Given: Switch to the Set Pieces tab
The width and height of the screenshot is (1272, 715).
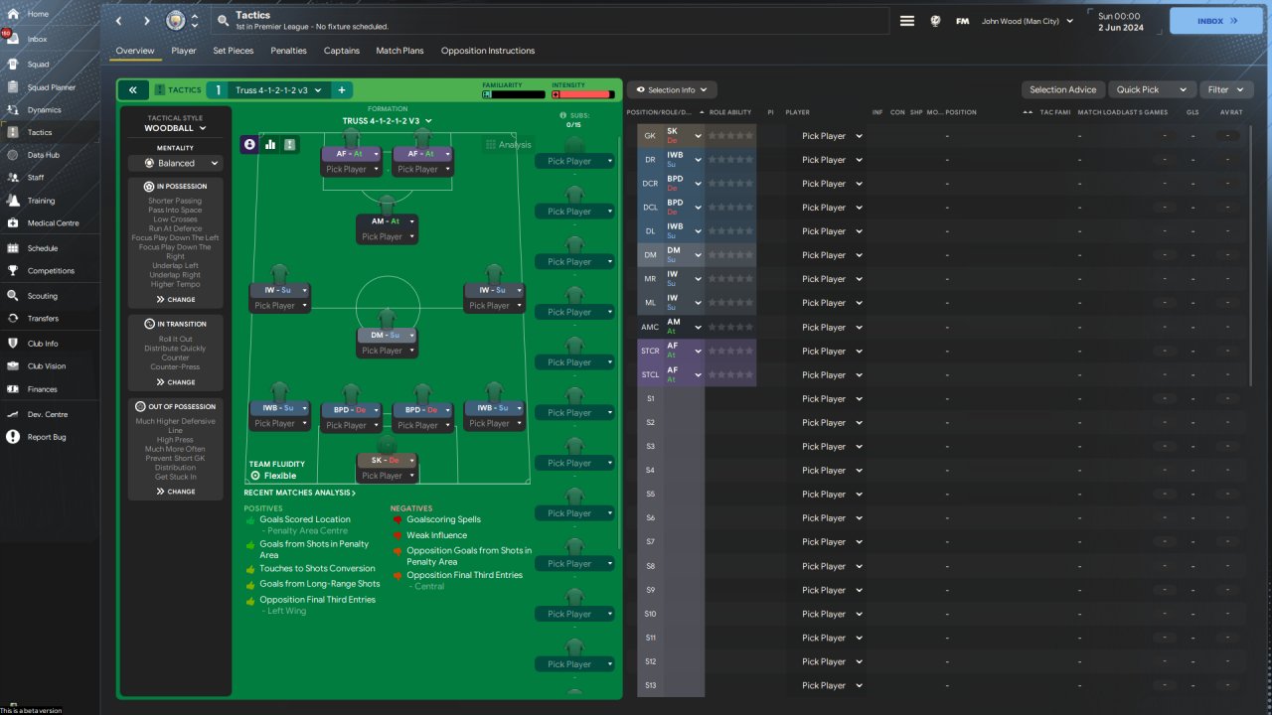Looking at the screenshot, I should (x=234, y=51).
